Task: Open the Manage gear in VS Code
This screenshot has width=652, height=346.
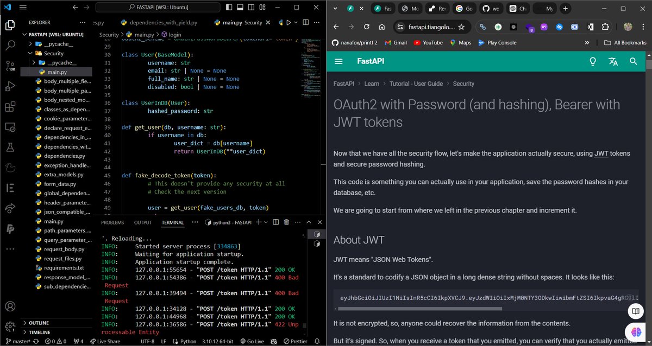Action: pyautogui.click(x=10, y=326)
